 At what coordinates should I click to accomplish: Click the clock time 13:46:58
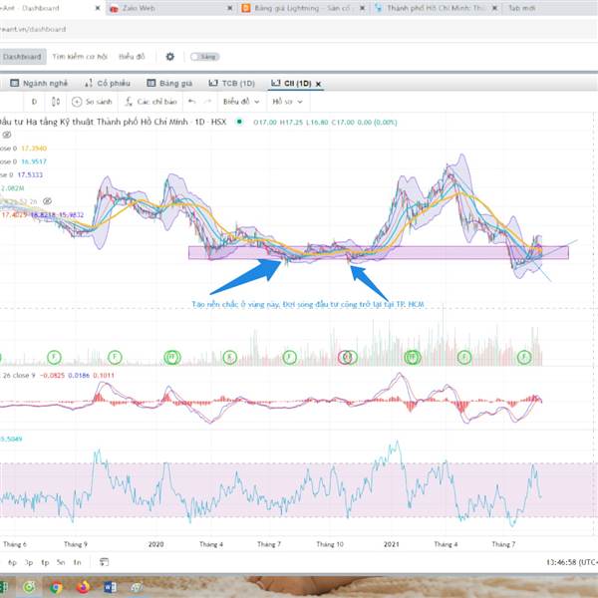pos(561,562)
